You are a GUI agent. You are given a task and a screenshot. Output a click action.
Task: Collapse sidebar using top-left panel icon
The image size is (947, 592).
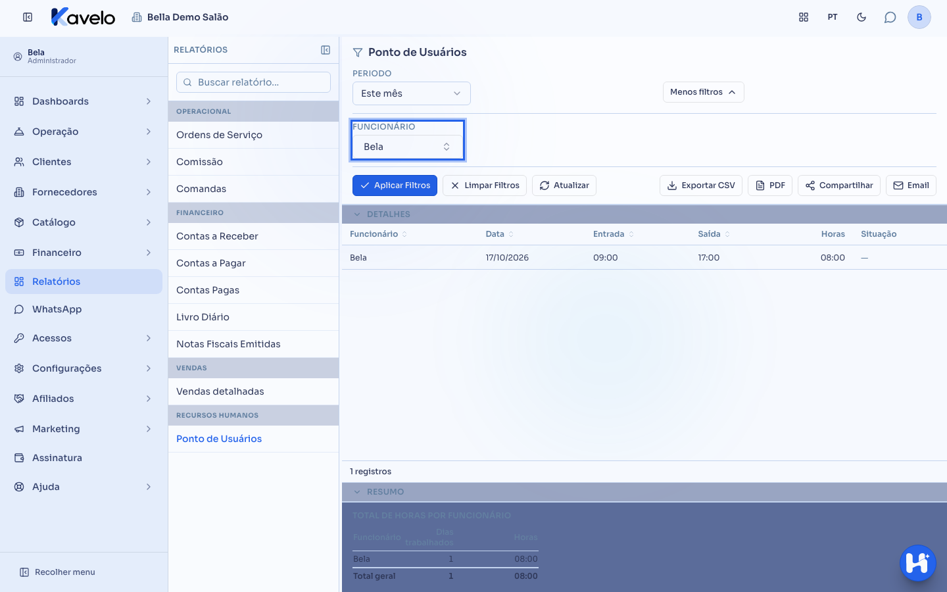tap(28, 17)
